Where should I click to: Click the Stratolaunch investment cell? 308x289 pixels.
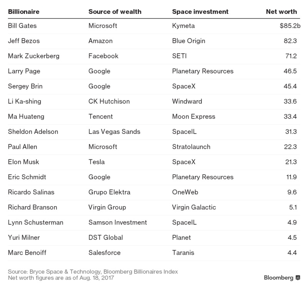click(191, 147)
